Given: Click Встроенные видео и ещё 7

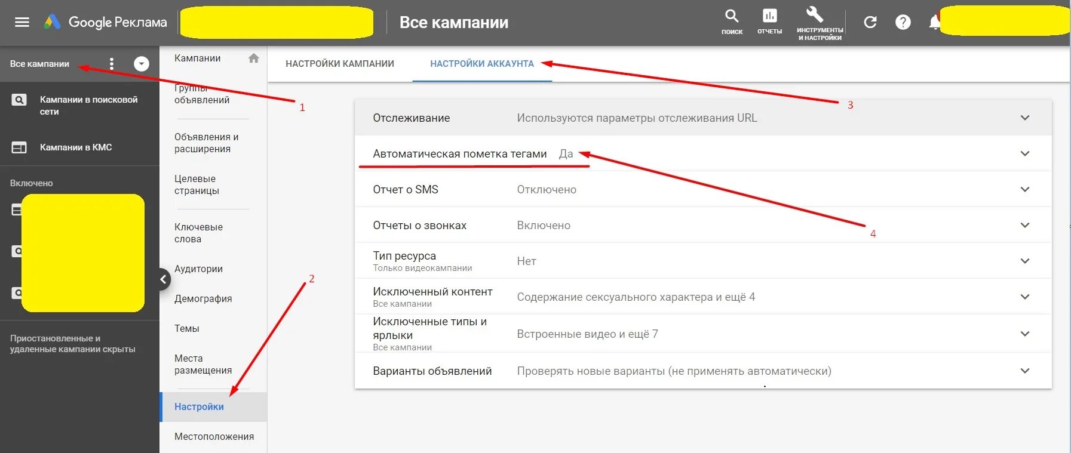Looking at the screenshot, I should (x=587, y=334).
